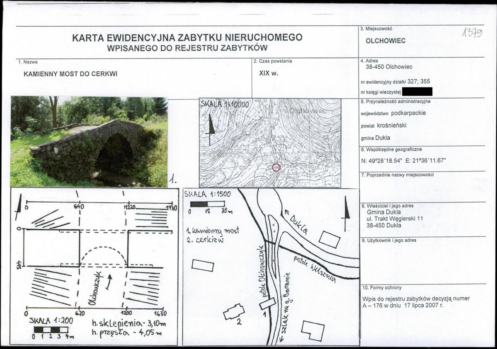The height and width of the screenshot is (349, 497).
Task: Click label "7. Poprzednie nazwy miejscowości"
Action: (x=398, y=175)
